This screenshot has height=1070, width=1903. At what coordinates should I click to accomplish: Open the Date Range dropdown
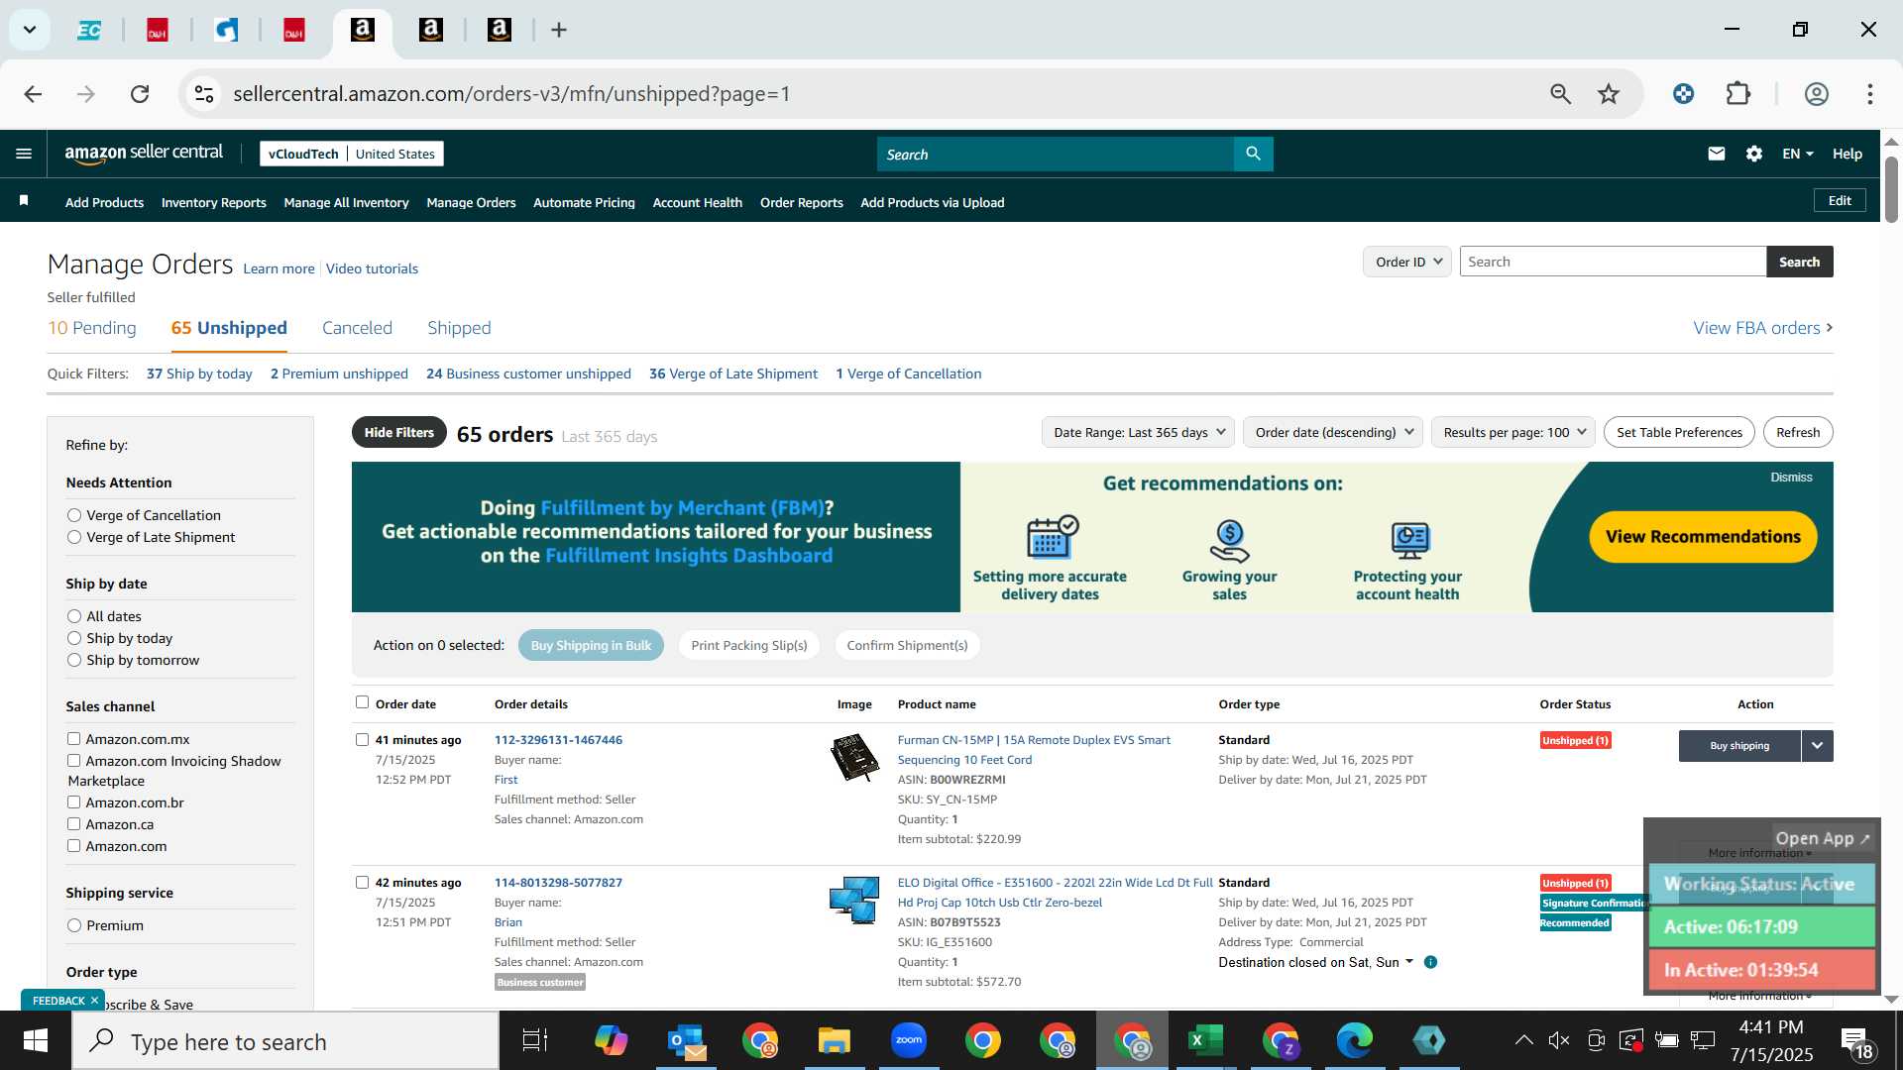[x=1138, y=432]
